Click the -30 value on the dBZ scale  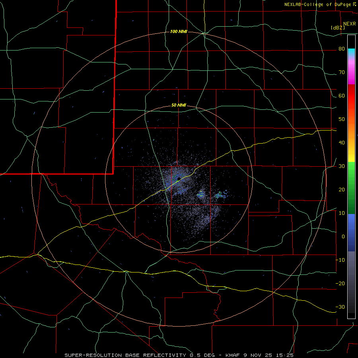(340, 307)
